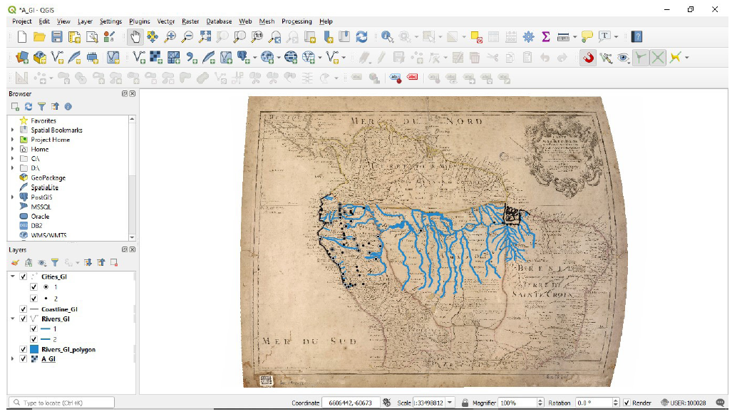Expand the Spatial Bookmarks tree item
732x414 pixels.
[x=12, y=130]
